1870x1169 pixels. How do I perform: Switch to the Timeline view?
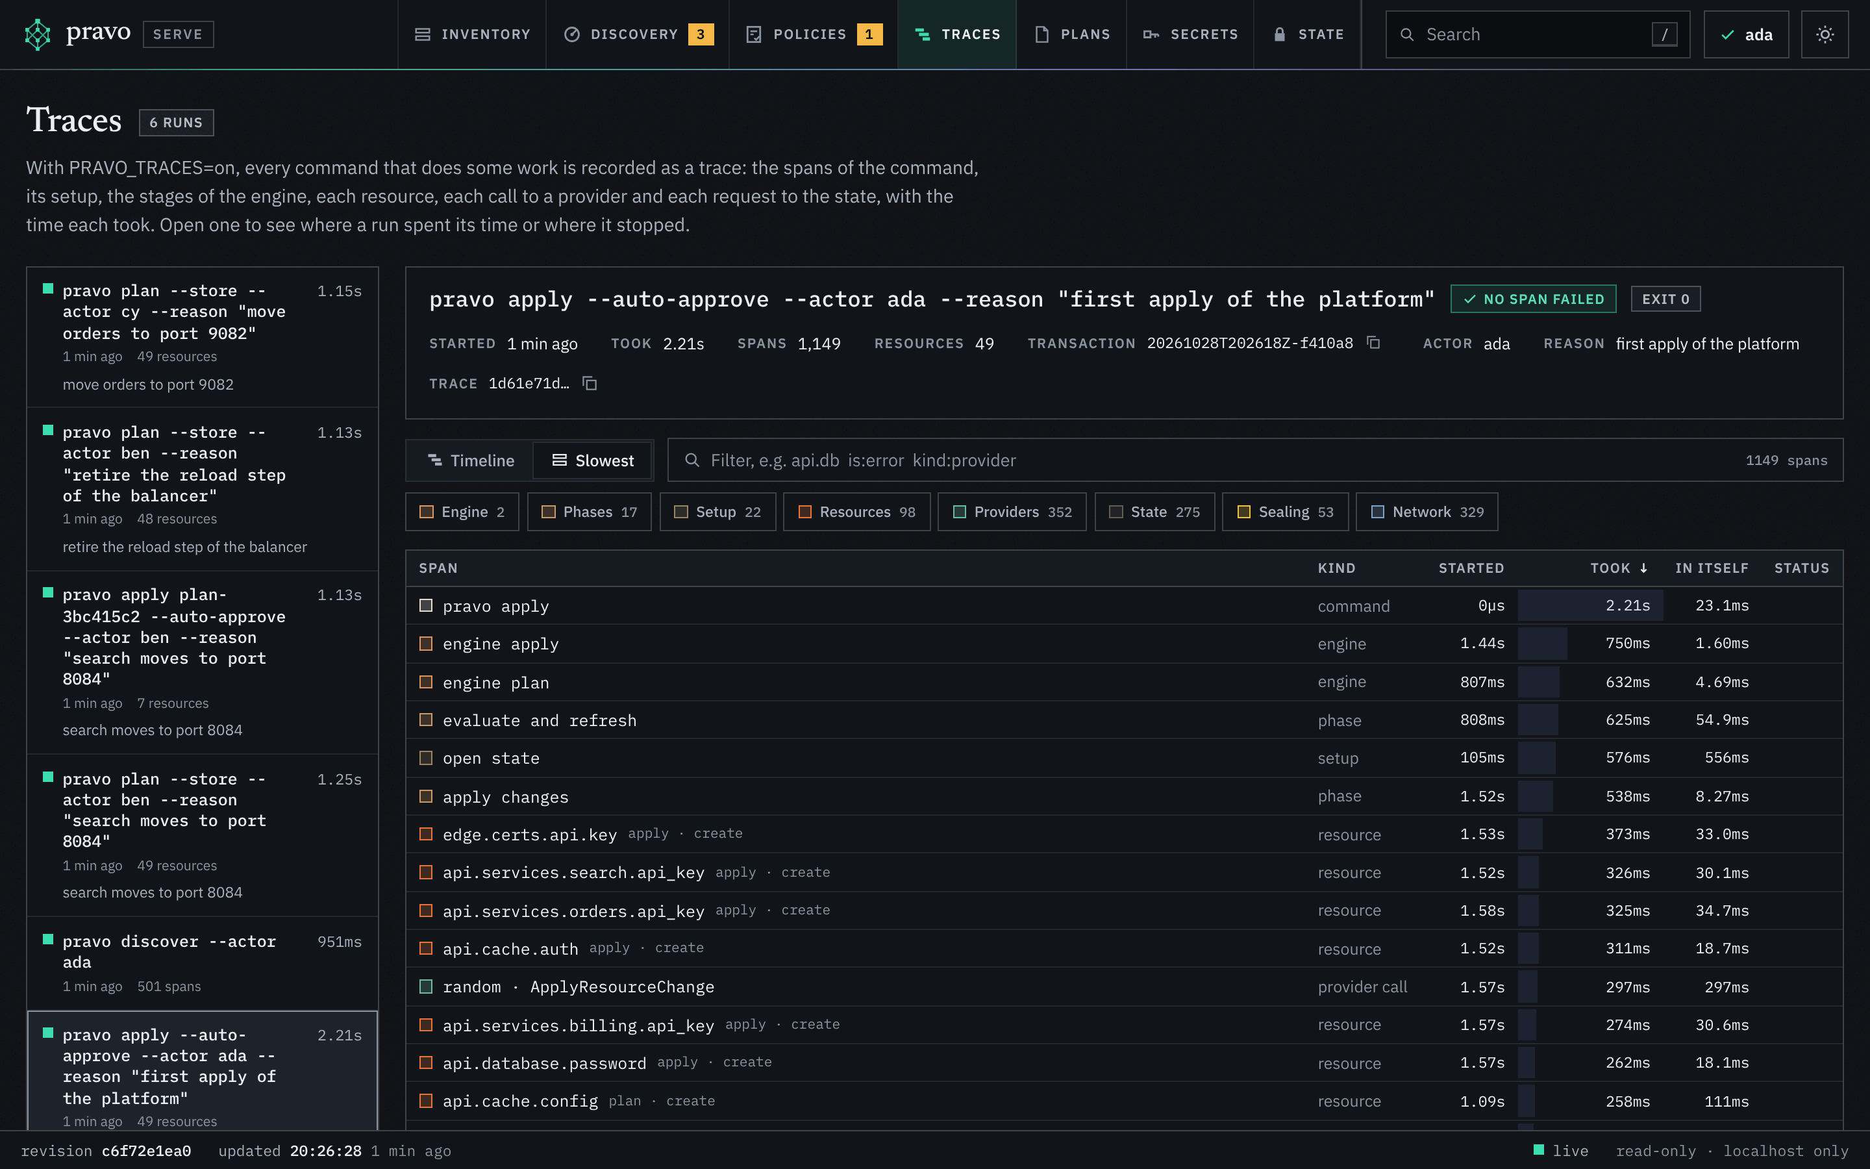click(x=471, y=460)
